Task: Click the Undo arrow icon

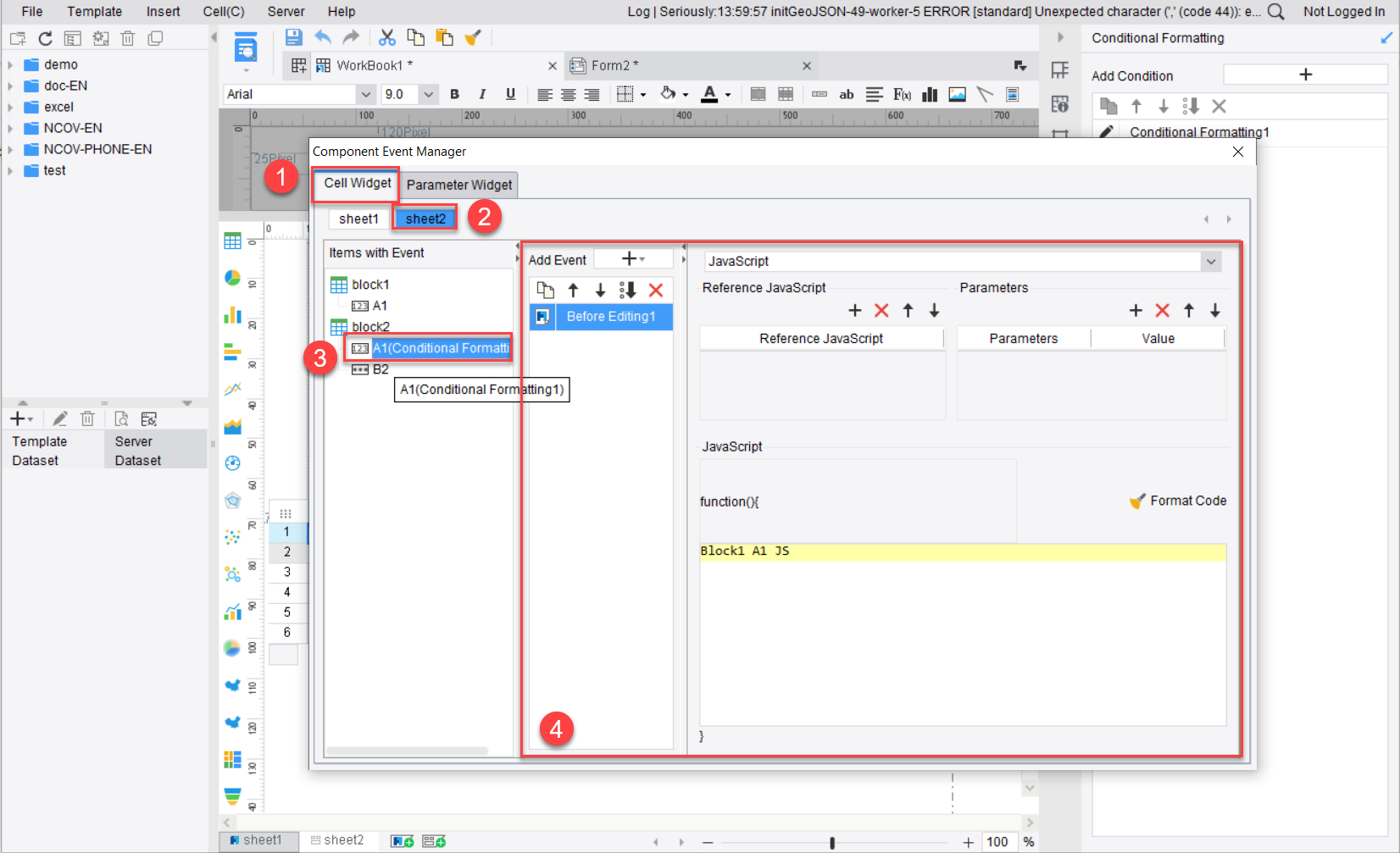Action: point(323,37)
